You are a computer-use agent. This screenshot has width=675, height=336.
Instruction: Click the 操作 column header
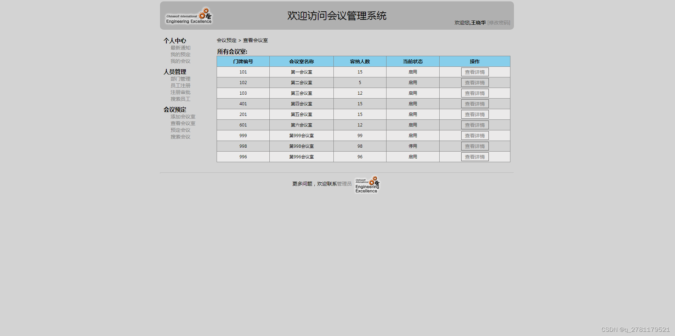point(475,61)
